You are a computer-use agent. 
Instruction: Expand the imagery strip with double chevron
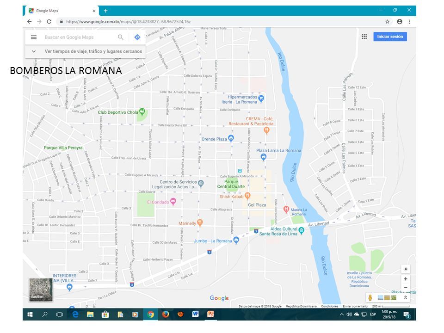pyautogui.click(x=406, y=297)
